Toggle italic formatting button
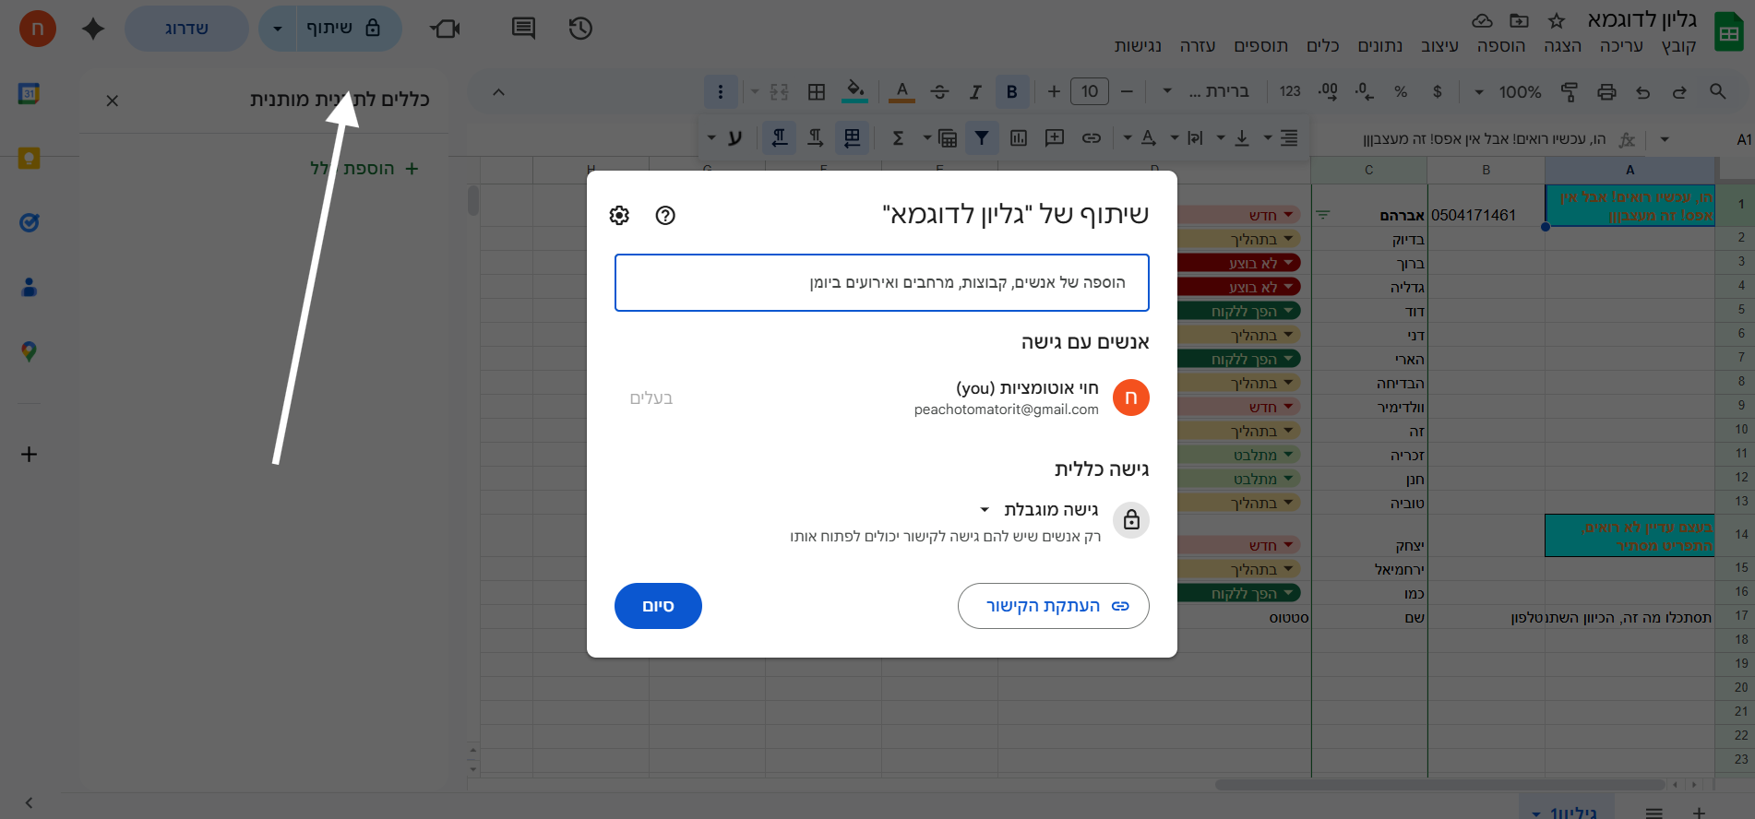This screenshot has height=819, width=1755. click(x=975, y=91)
